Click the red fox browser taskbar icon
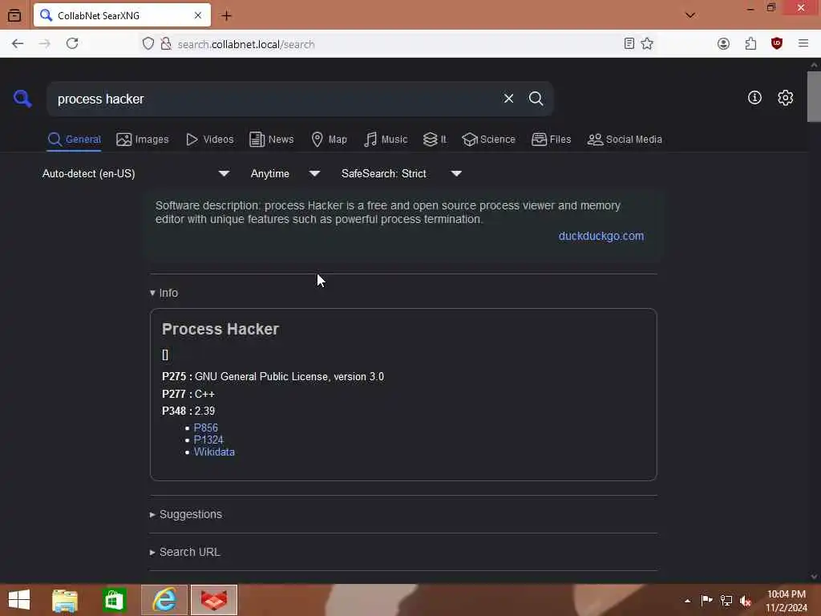This screenshot has width=821, height=616. point(214,600)
